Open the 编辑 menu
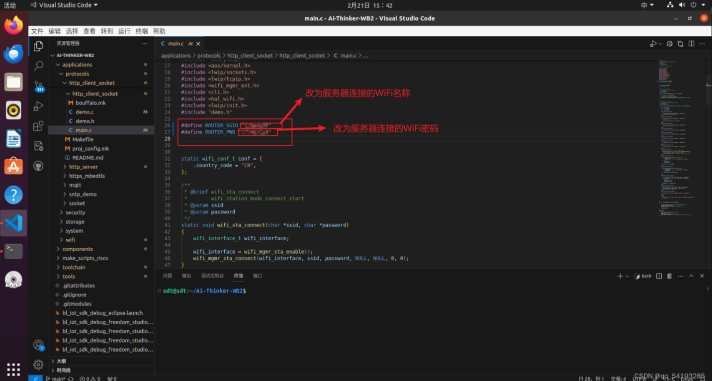This screenshot has height=381, width=712. click(x=55, y=31)
